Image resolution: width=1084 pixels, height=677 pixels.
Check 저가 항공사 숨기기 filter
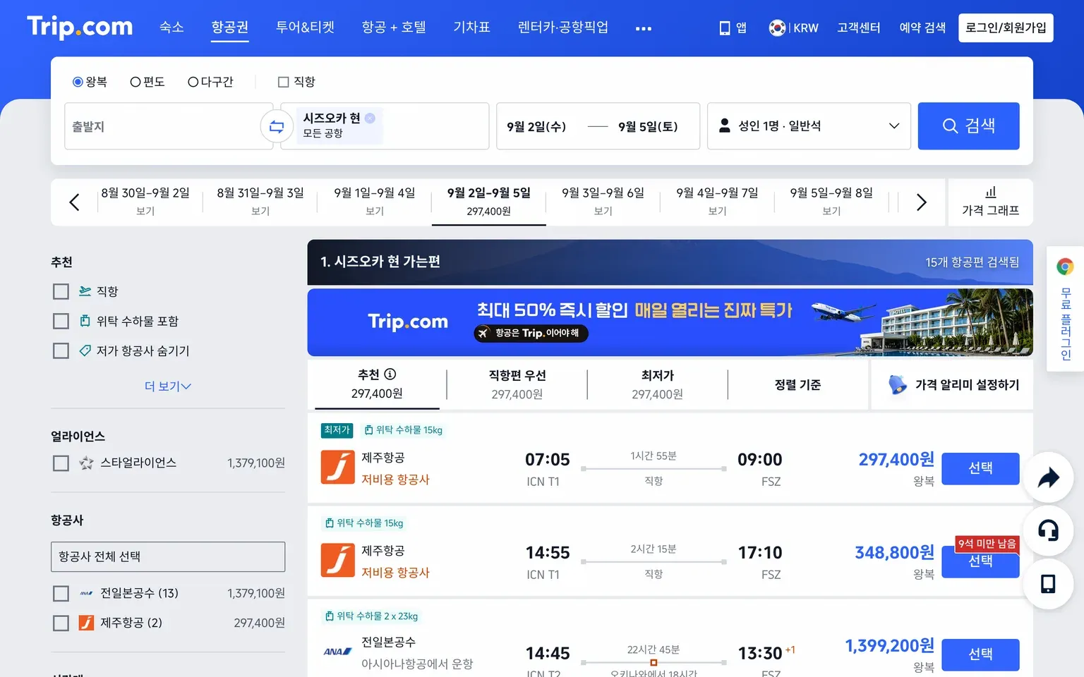pyautogui.click(x=61, y=351)
